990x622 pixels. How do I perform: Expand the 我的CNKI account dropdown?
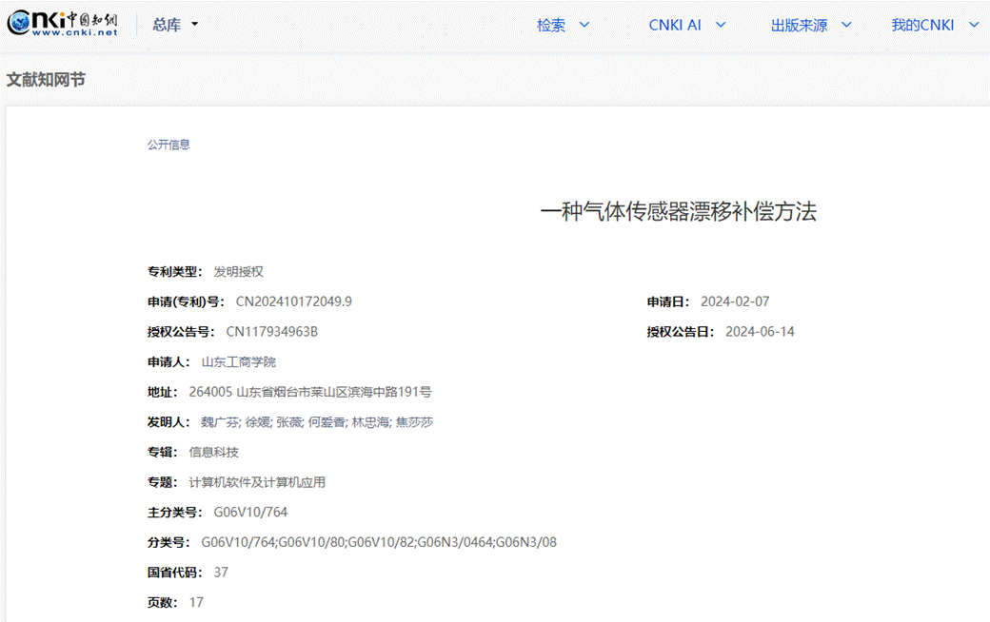[934, 25]
